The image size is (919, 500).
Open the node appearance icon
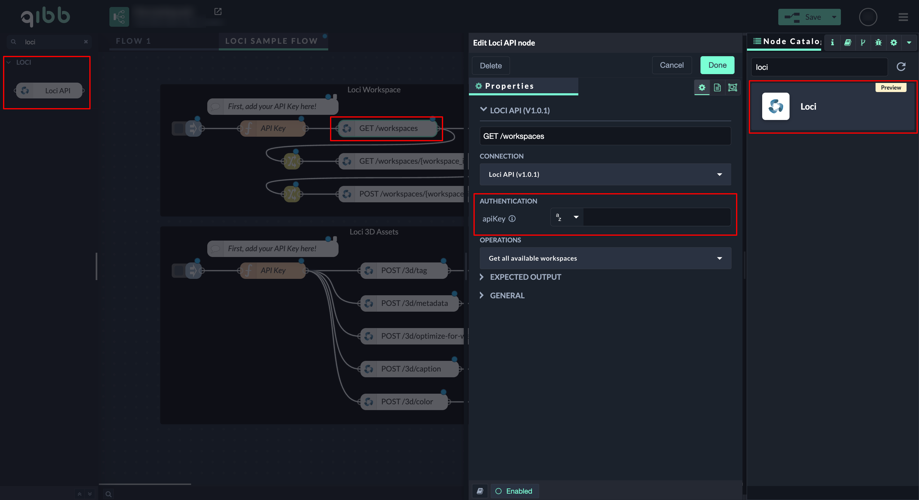click(732, 87)
